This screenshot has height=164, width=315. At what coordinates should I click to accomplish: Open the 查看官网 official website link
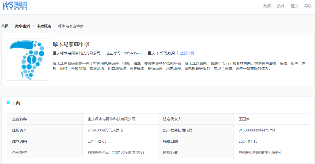187,53
